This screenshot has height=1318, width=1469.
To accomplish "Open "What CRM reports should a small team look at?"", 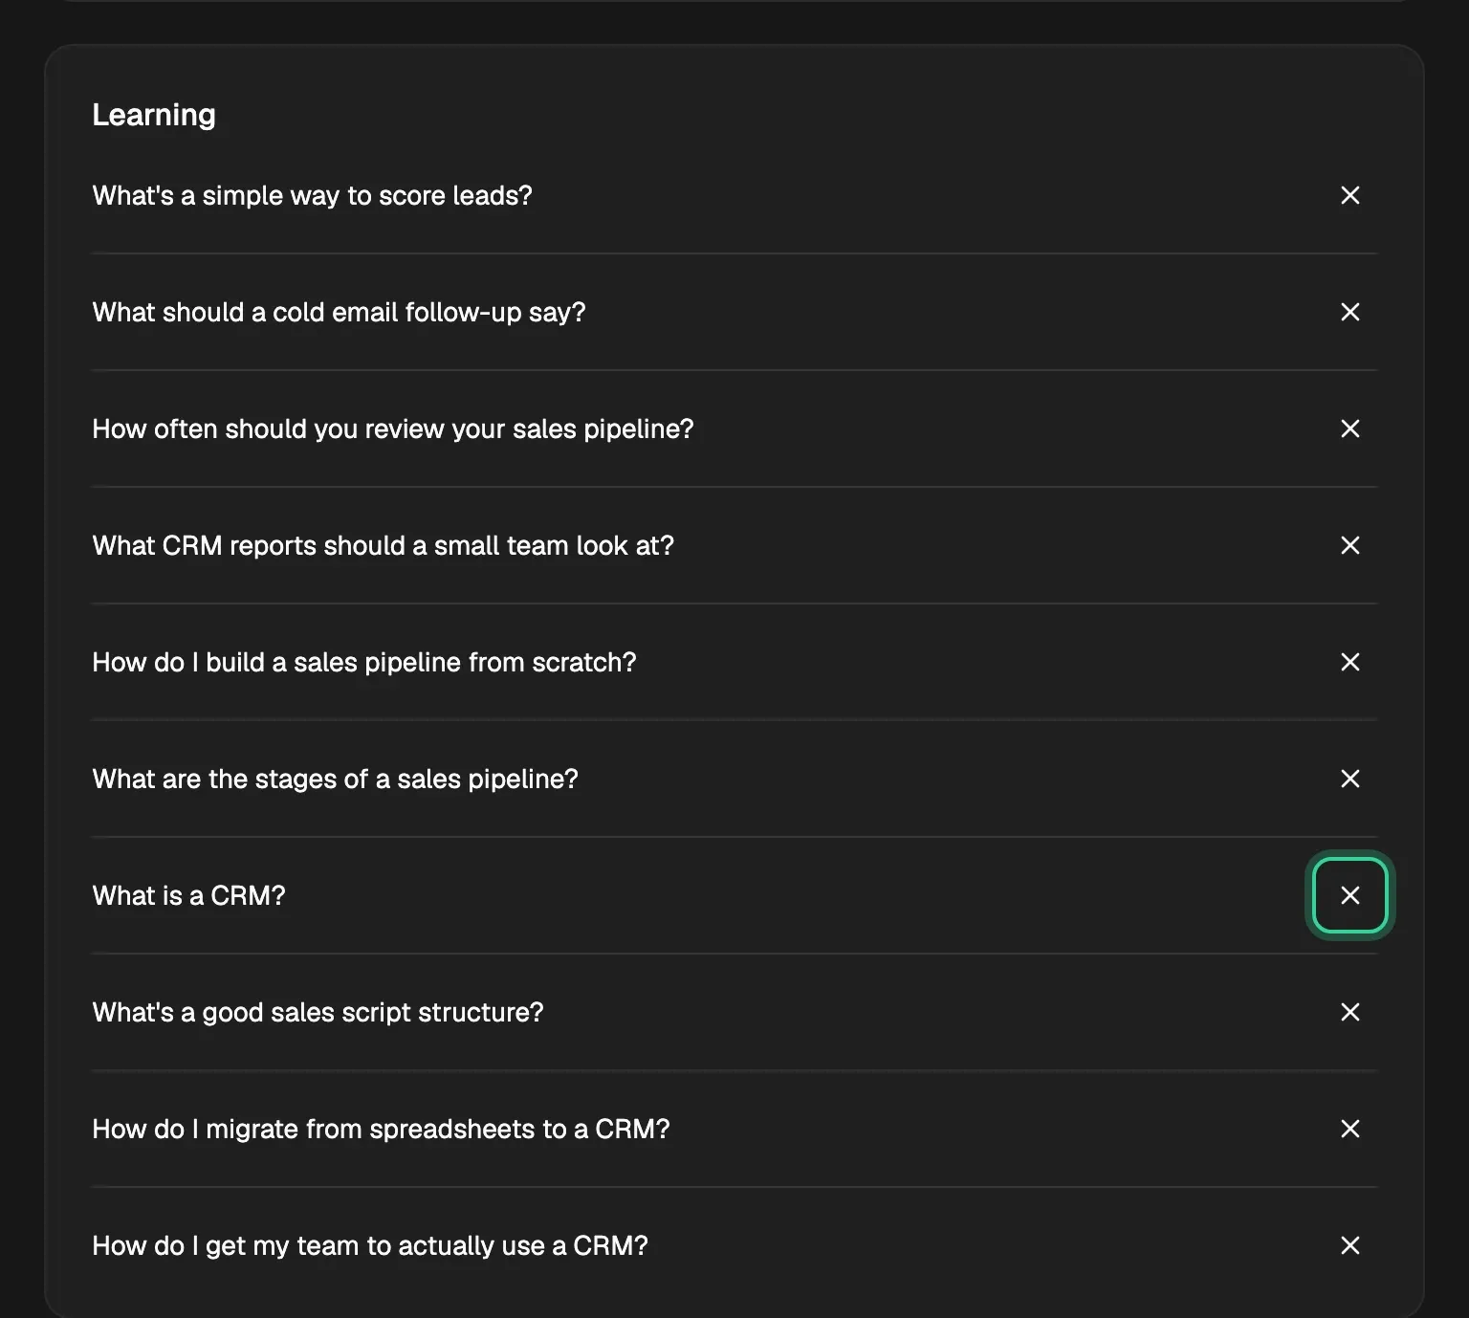I will (x=383, y=545).
